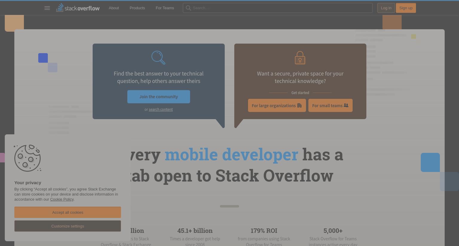This screenshot has width=459, height=246.
Task: Click Join the community button
Action: pyautogui.click(x=159, y=97)
